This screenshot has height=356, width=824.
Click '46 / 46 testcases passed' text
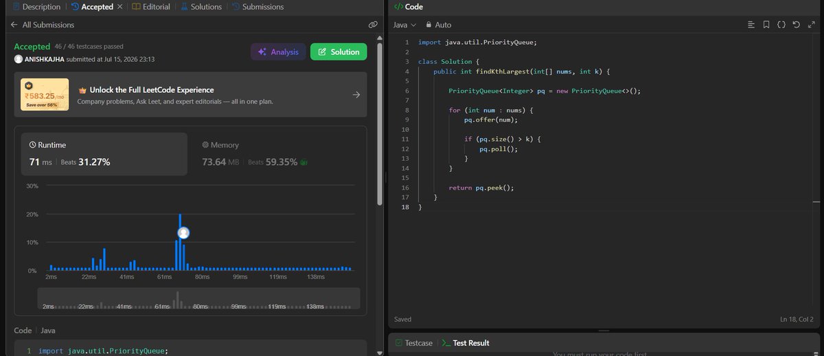89,47
